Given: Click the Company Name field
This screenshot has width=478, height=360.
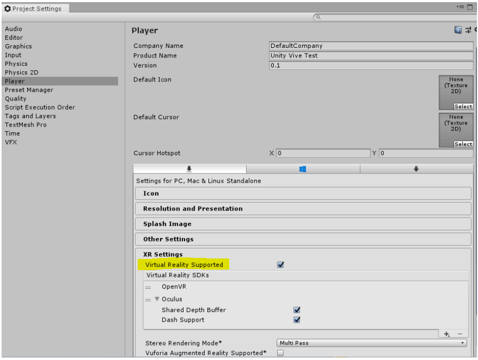Looking at the screenshot, I should coord(371,46).
